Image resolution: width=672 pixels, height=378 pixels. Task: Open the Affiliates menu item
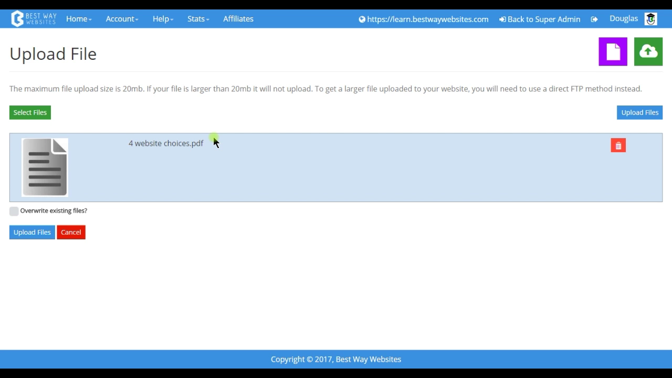click(238, 19)
